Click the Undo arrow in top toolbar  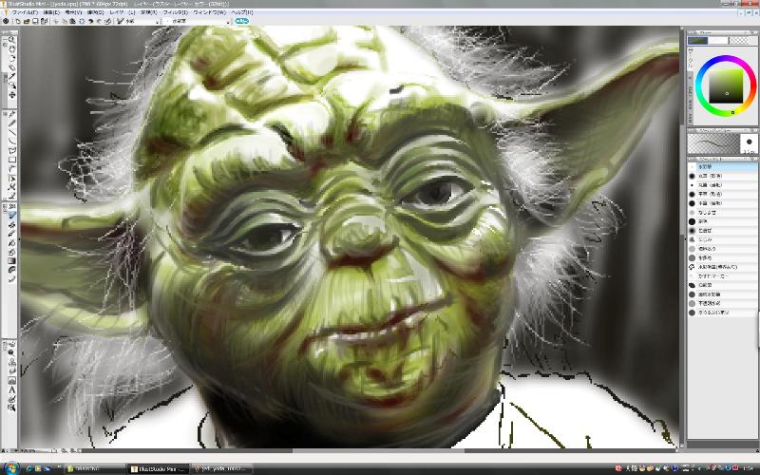coord(90,21)
